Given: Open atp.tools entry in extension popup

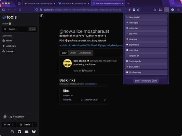Looking at the screenshot, I should point(146,34).
